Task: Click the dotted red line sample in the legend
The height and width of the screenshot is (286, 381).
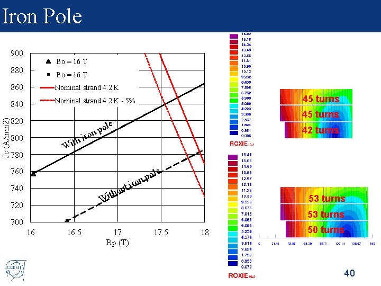Action: (47, 101)
